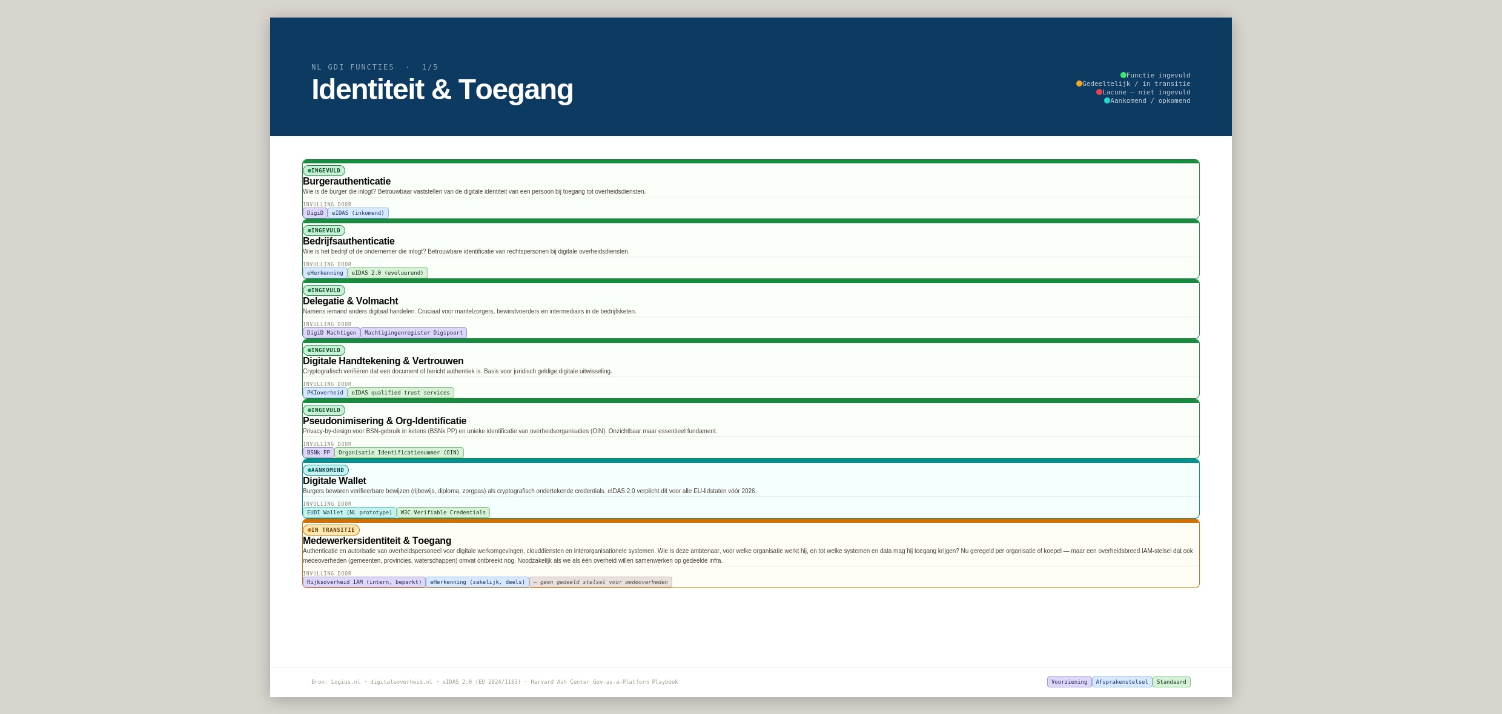Click the BSNk PP chip

[x=318, y=453]
